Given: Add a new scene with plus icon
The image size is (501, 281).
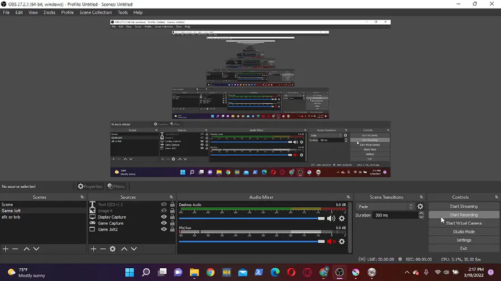Looking at the screenshot, I should point(6,249).
